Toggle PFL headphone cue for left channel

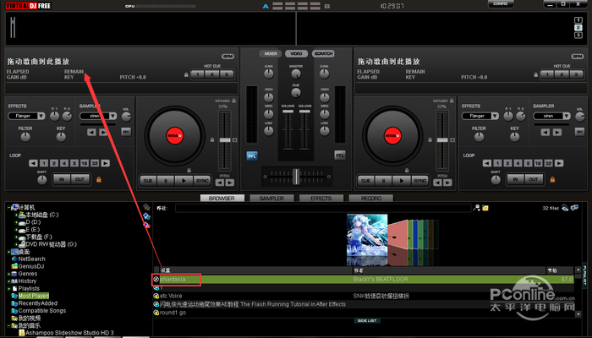pyautogui.click(x=252, y=155)
